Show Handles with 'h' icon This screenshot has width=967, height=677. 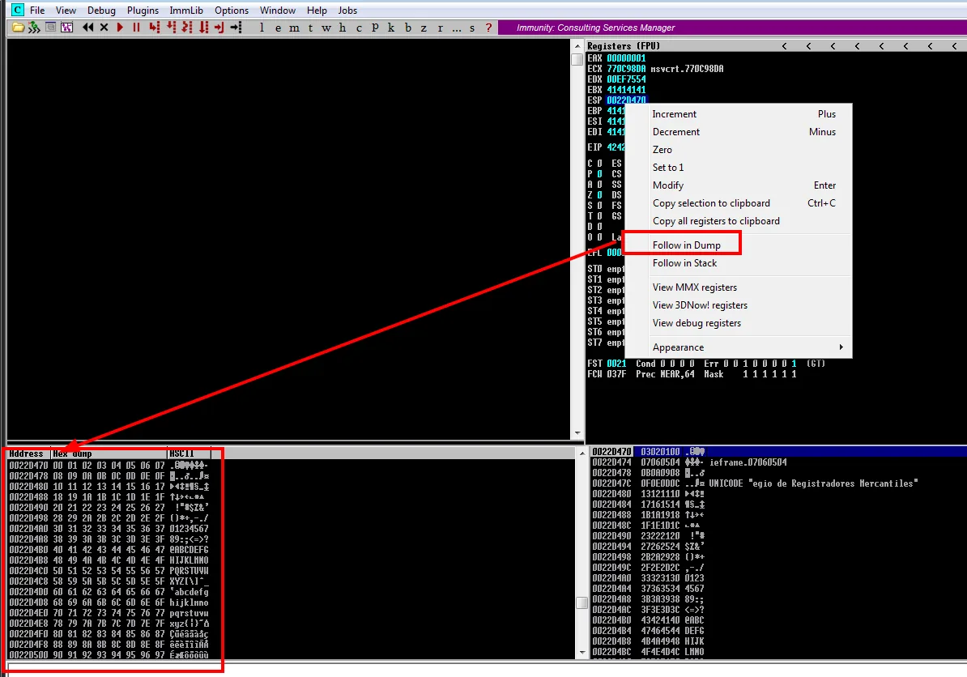343,28
